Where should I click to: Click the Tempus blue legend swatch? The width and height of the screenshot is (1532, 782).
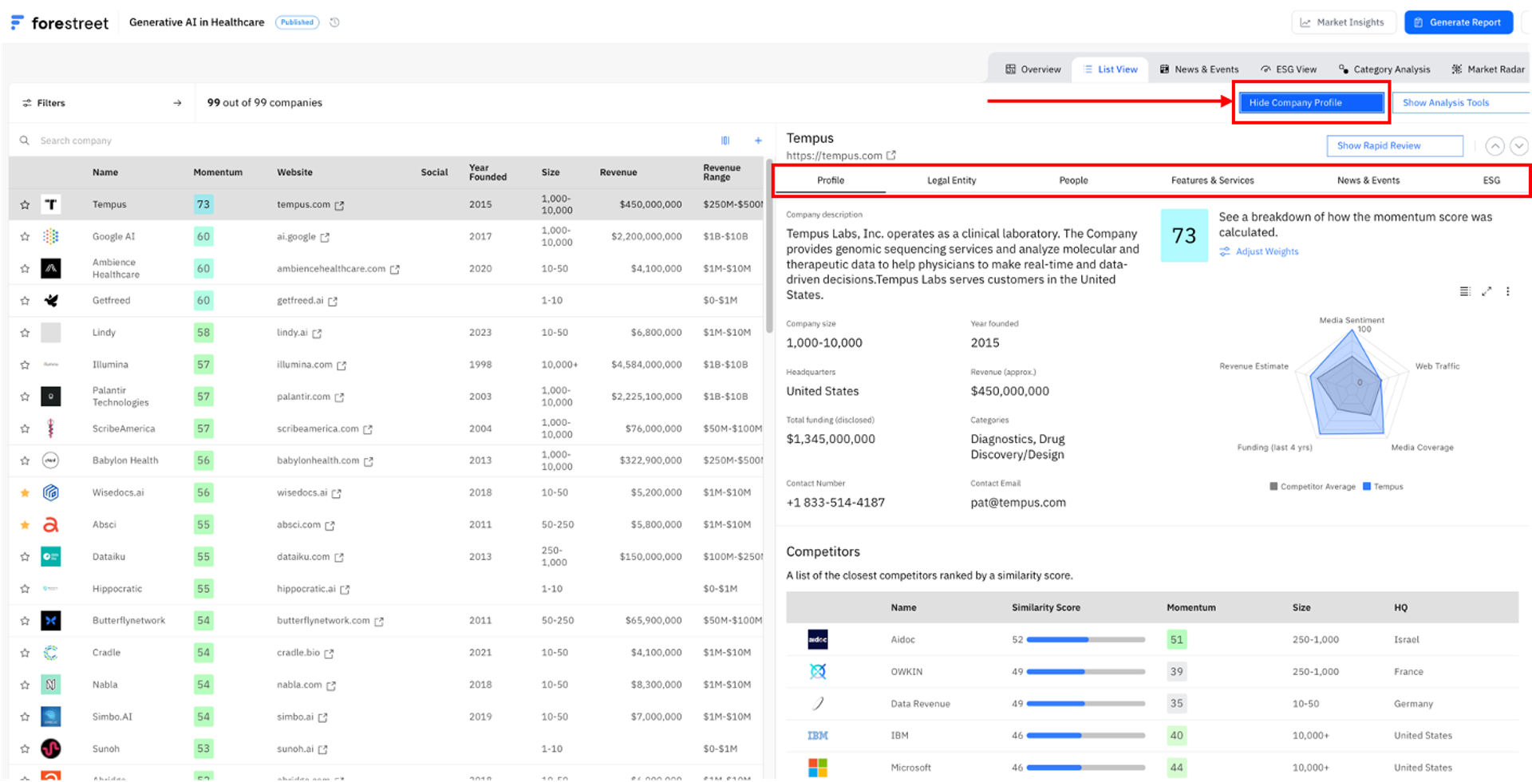pos(1367,487)
